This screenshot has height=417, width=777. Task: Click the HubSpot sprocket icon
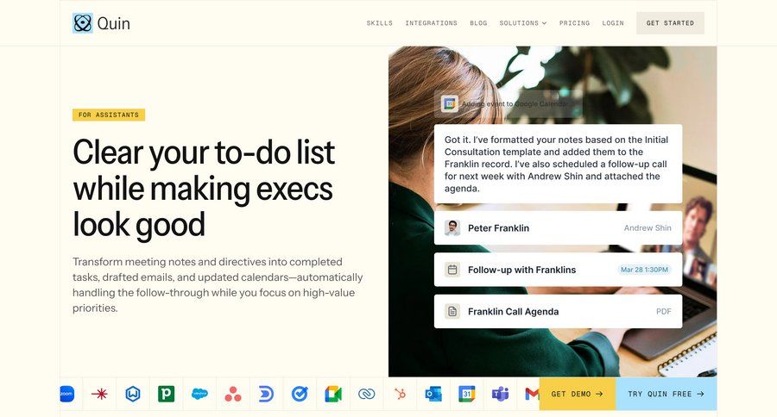point(400,394)
